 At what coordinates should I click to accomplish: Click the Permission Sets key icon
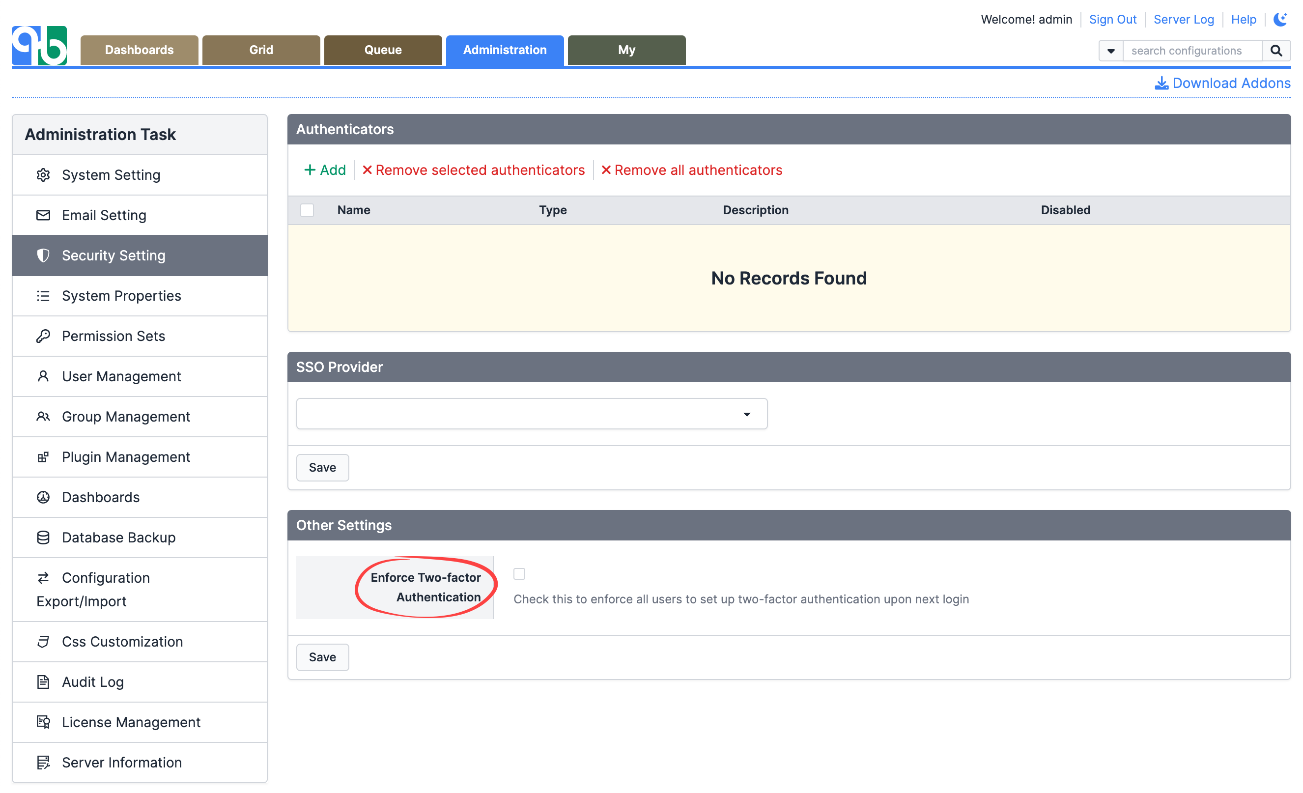[43, 336]
